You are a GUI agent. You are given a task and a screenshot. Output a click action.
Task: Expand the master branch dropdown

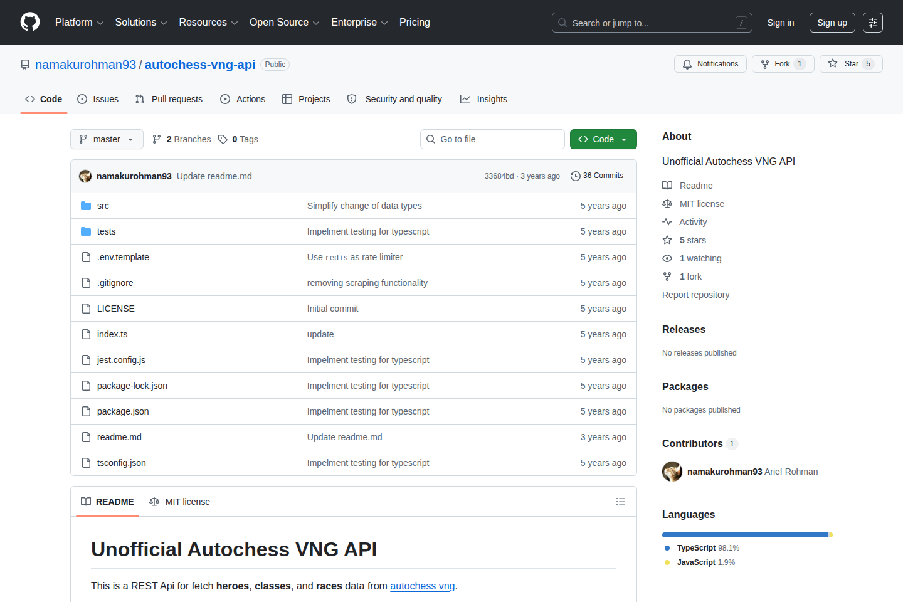[x=107, y=139]
